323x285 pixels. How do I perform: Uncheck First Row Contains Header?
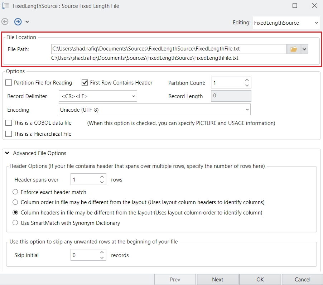pyautogui.click(x=85, y=83)
